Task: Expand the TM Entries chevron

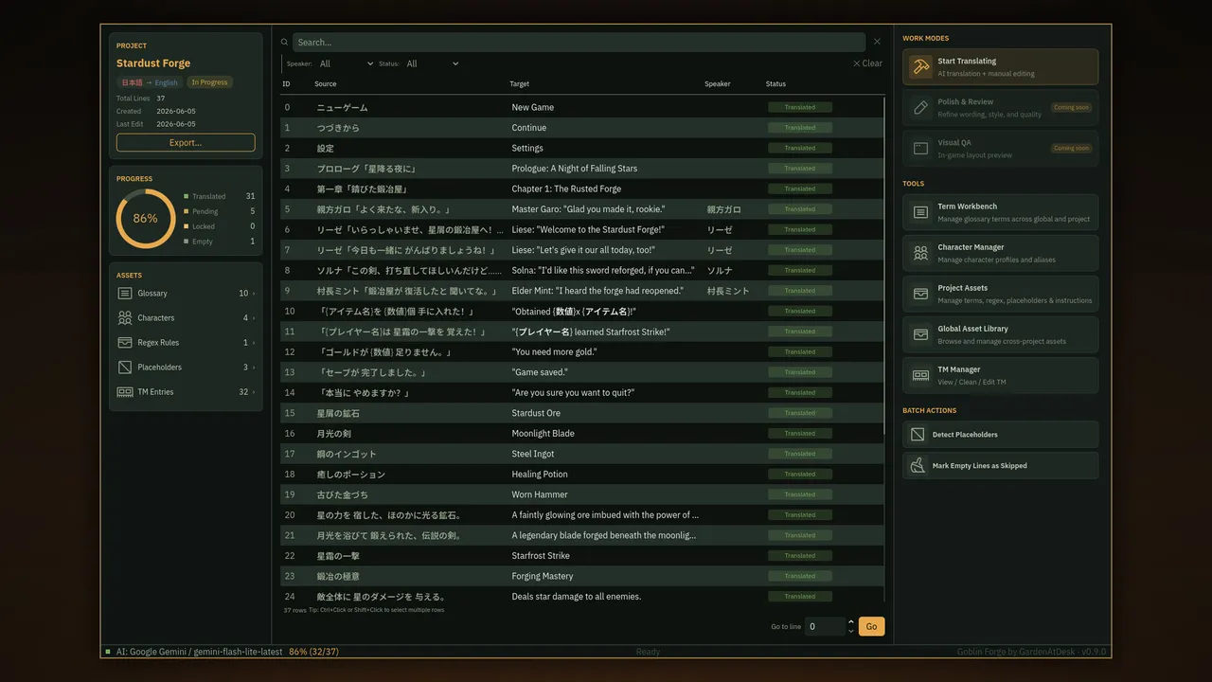Action: (254, 392)
